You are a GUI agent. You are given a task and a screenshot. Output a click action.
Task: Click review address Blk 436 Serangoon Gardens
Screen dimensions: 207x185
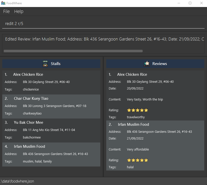(159, 132)
